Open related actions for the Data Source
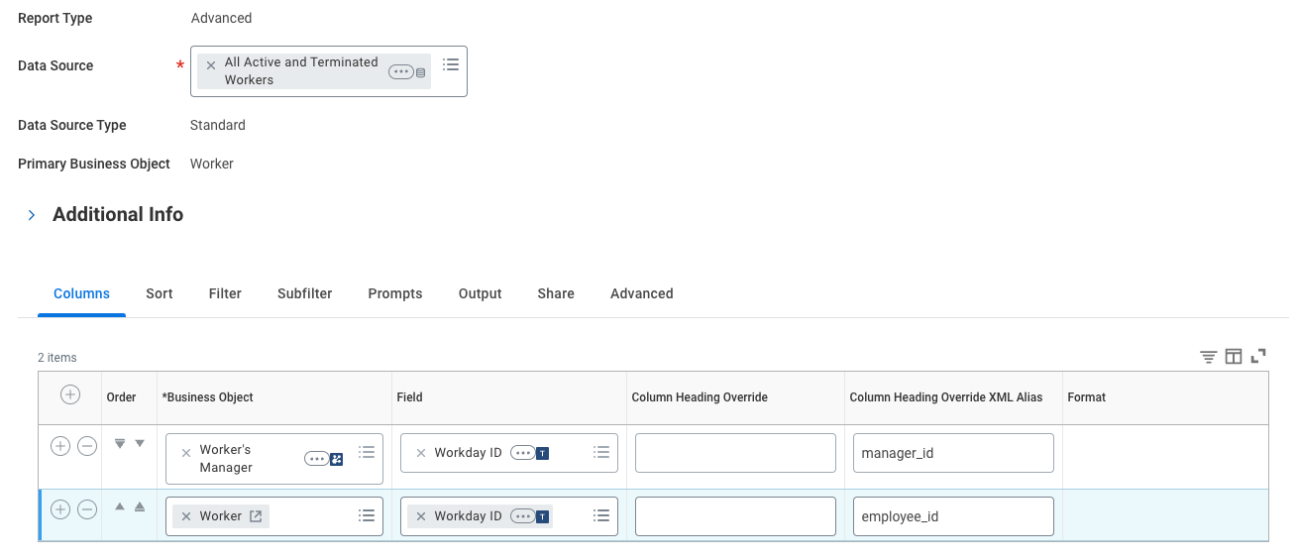This screenshot has height=560, width=1297. click(x=400, y=71)
